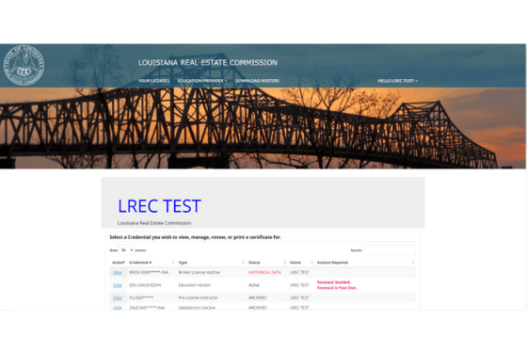Sort table by Credential # column
The width and height of the screenshot is (527, 353).
tap(152, 263)
